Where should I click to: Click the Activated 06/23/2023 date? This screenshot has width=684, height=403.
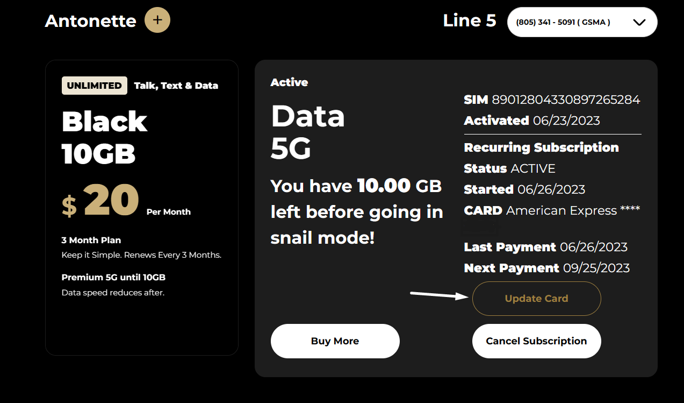pos(566,121)
